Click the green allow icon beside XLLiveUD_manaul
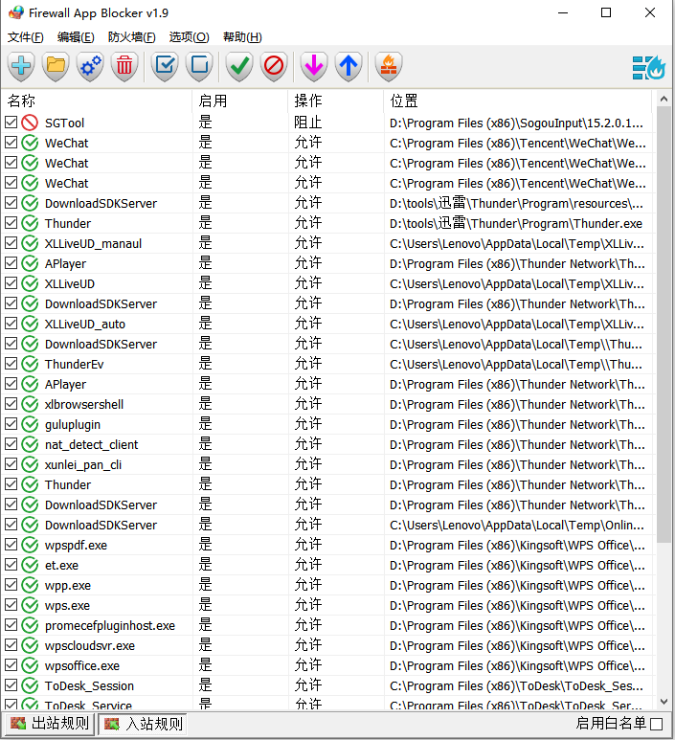Viewport: 675px width, 740px height. [30, 243]
